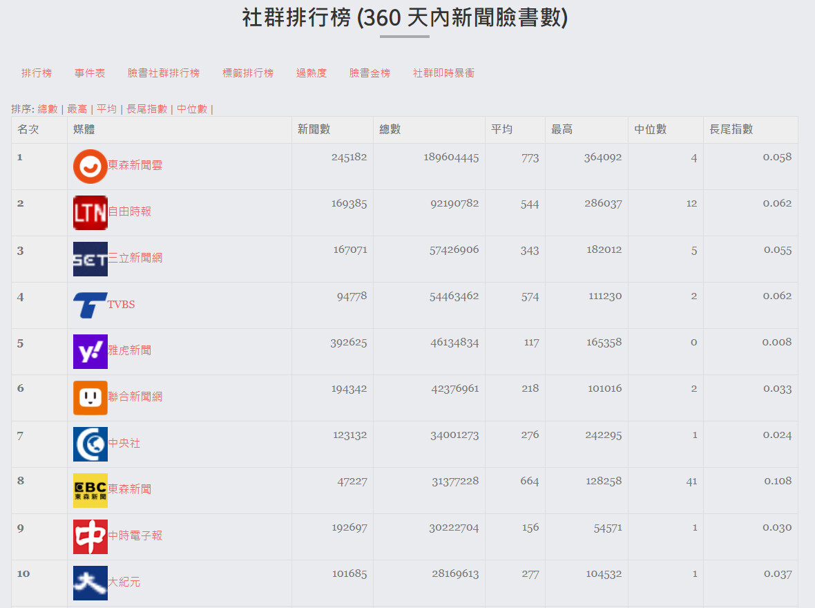Select the total value 92190782
The height and width of the screenshot is (608, 815).
454,203
